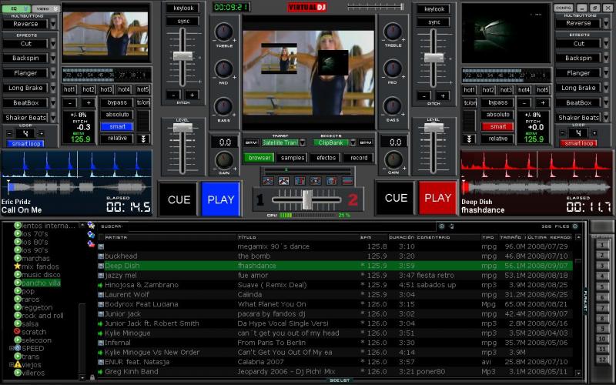Click the crossfader slider handle
This screenshot has height=385, width=616.
(308, 199)
